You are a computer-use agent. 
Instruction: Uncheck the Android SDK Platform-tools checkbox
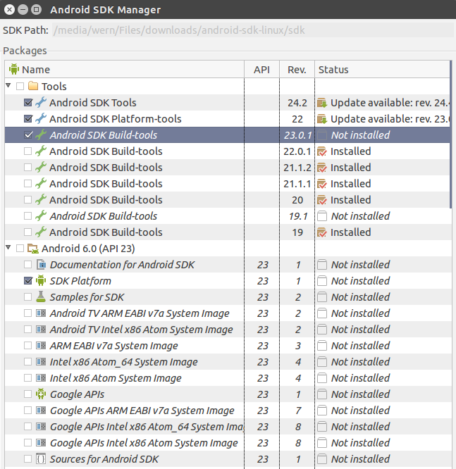[x=28, y=119]
